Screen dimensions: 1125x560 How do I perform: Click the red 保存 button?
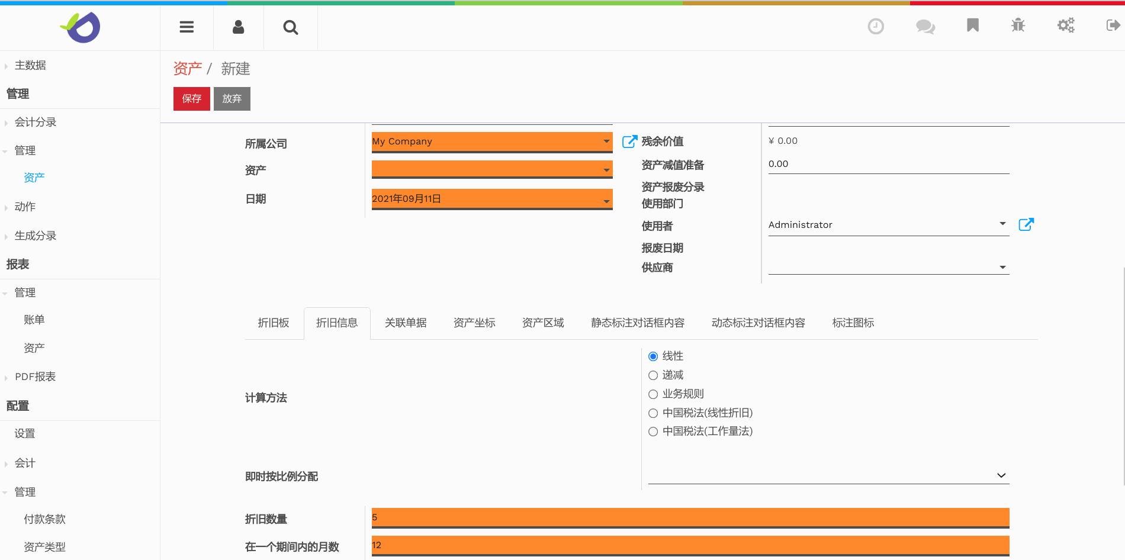pos(191,99)
